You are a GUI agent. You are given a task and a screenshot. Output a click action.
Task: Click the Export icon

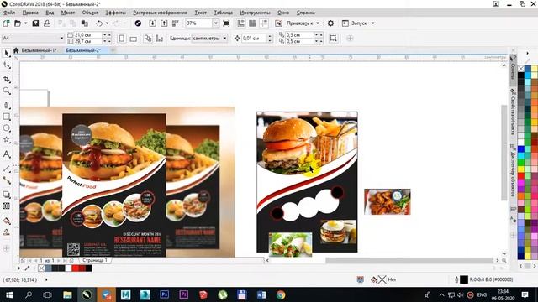tap(164, 23)
